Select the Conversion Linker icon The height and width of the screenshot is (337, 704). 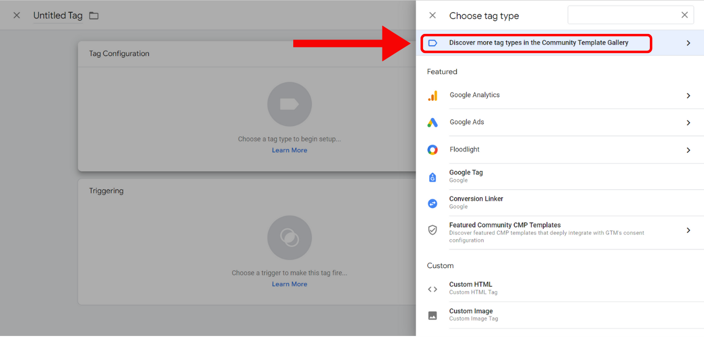click(433, 203)
